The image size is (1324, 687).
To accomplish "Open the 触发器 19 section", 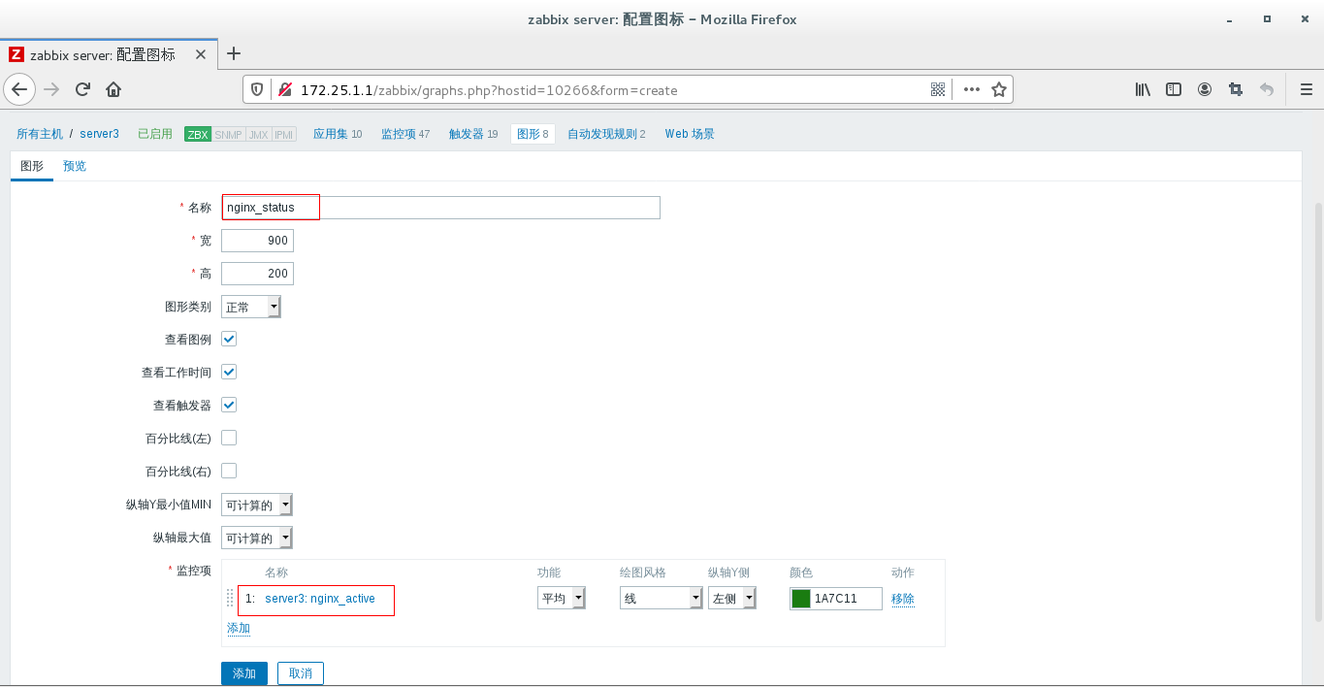I will pyautogui.click(x=473, y=134).
